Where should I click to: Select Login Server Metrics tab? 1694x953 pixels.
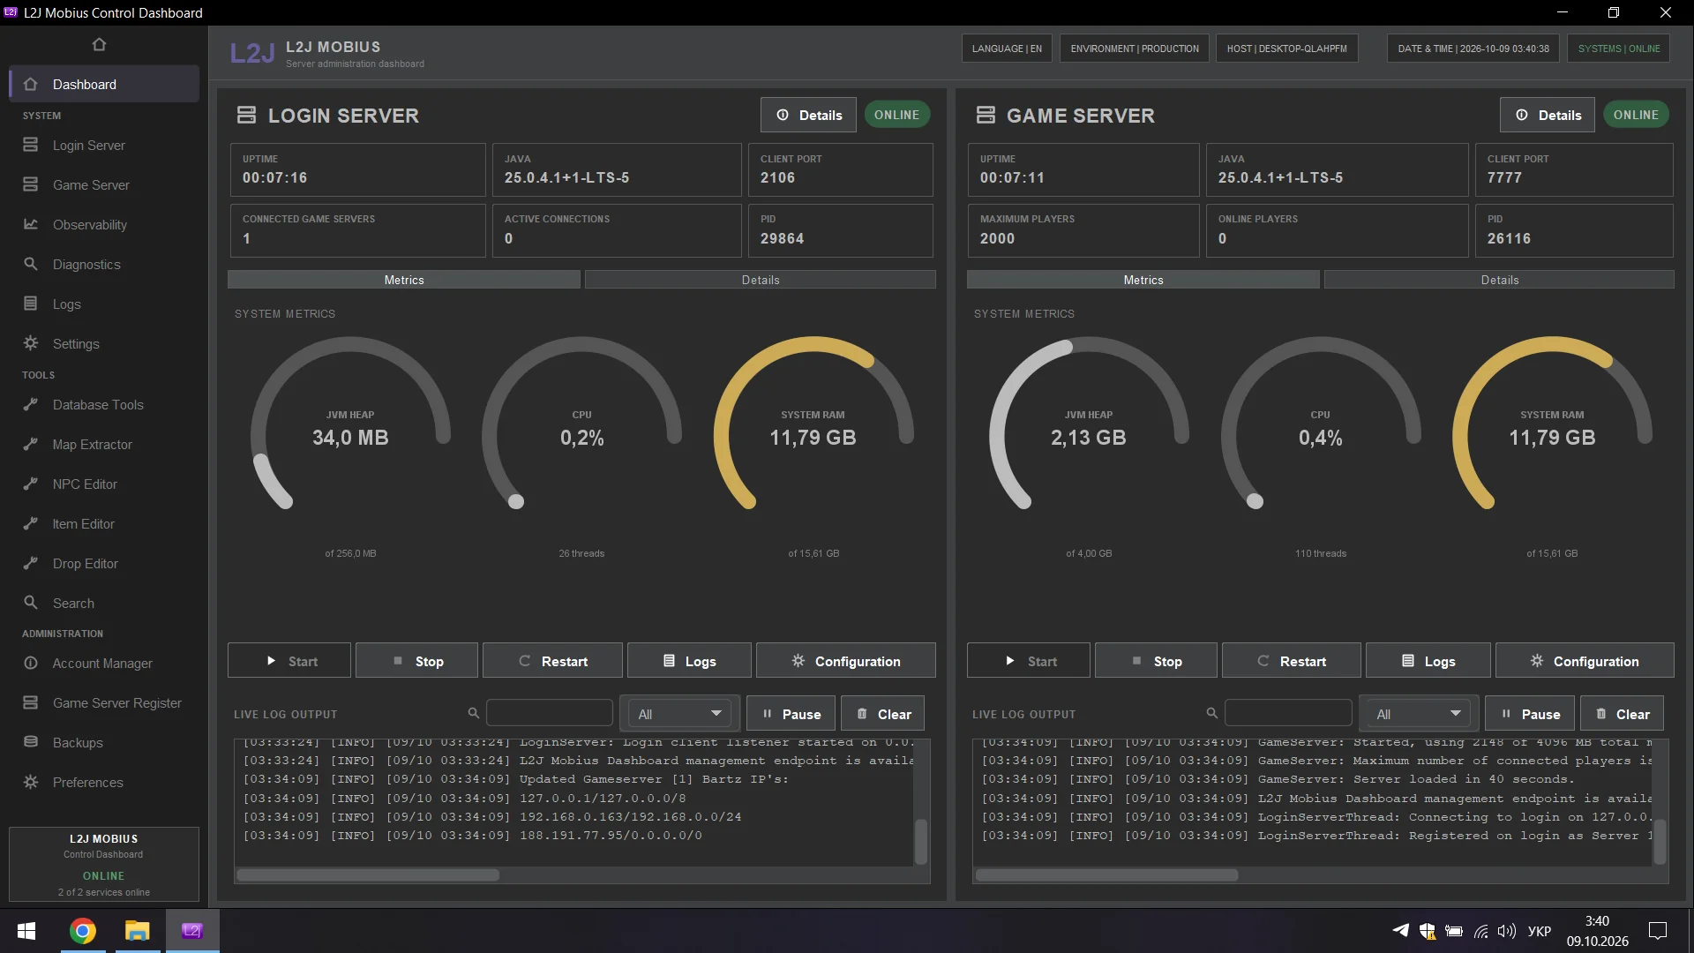point(404,280)
